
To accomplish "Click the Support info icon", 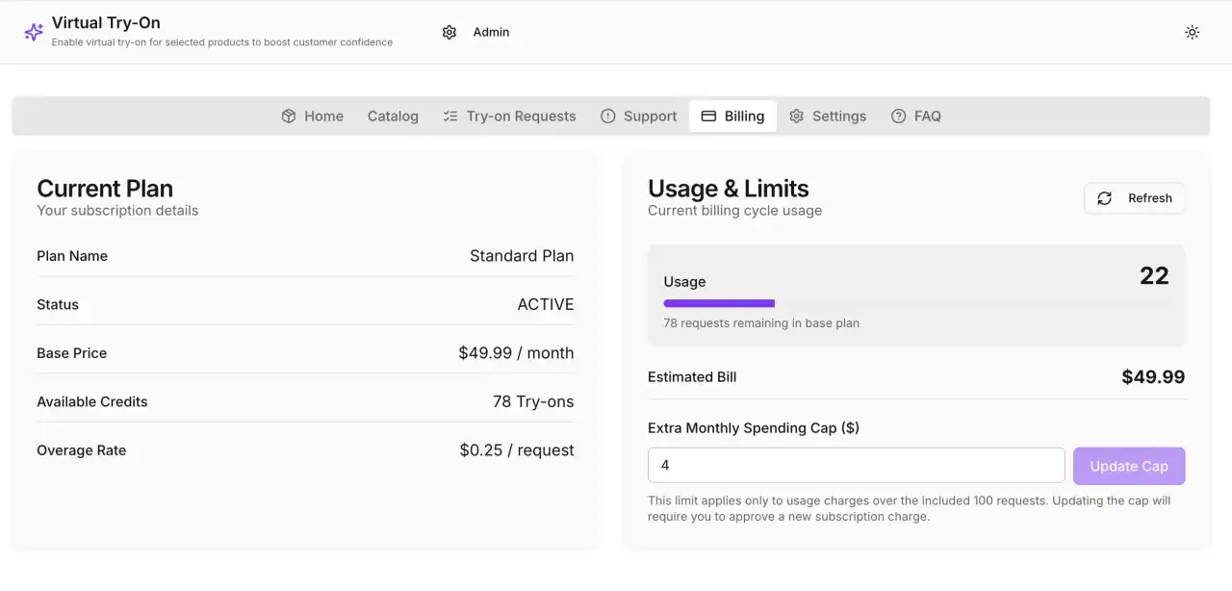I will (607, 116).
